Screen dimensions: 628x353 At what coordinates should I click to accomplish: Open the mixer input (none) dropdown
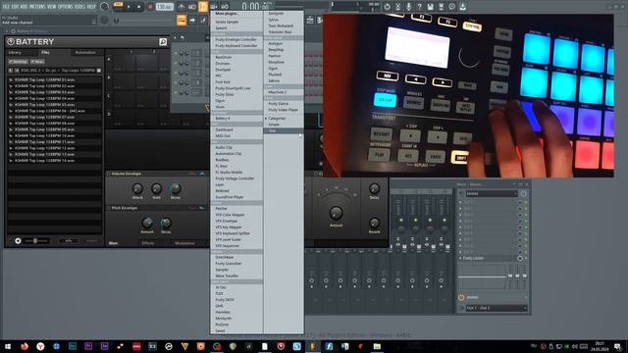click(492, 194)
